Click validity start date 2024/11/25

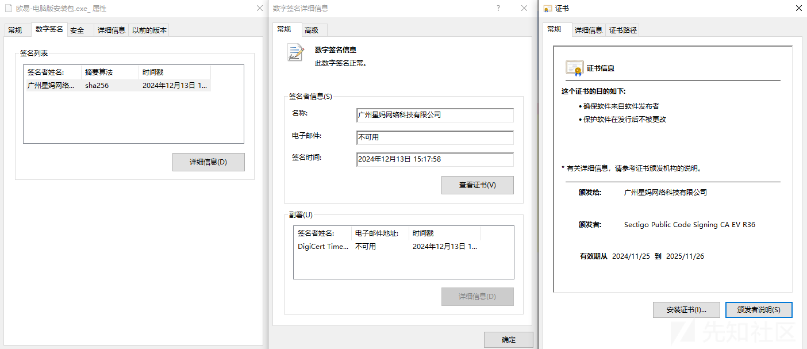[631, 256]
